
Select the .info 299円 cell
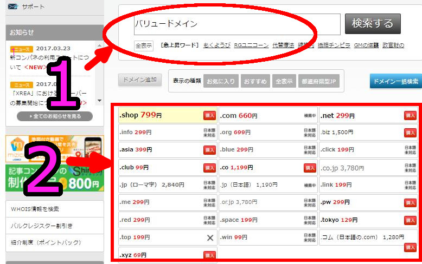pos(168,132)
